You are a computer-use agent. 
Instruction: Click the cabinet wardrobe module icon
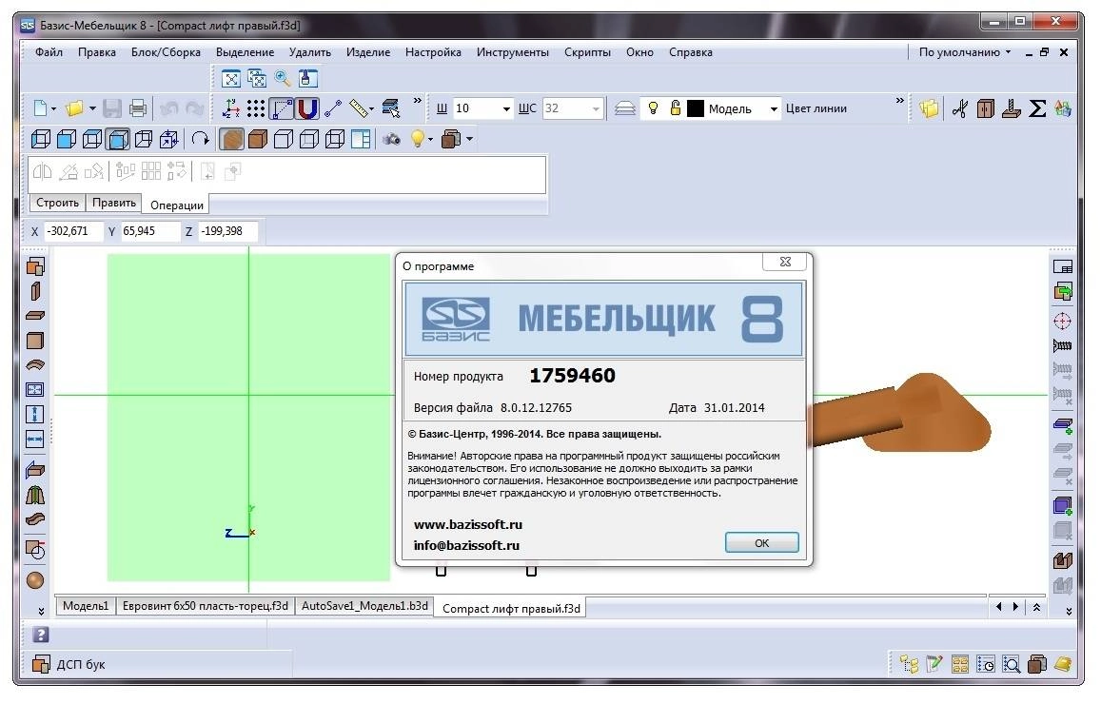pyautogui.click(x=986, y=108)
